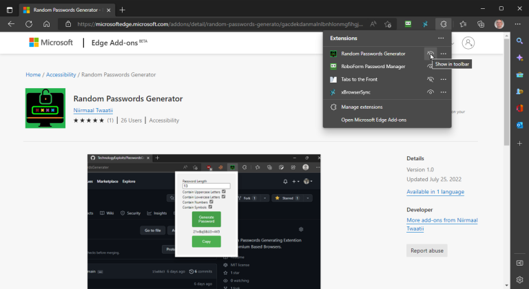
Task: Open more actions for Tabs to the Front
Action: pos(444,79)
